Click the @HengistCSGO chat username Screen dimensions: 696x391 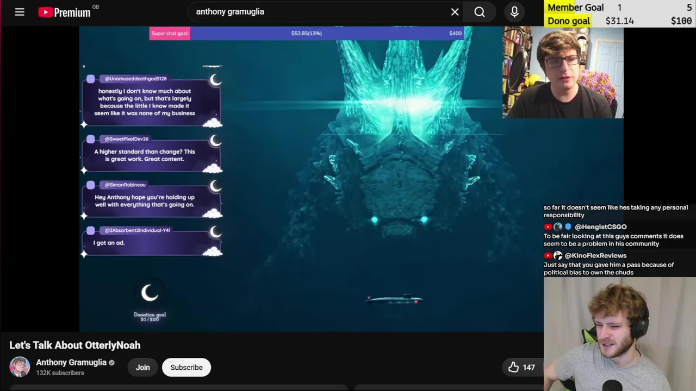coord(600,227)
